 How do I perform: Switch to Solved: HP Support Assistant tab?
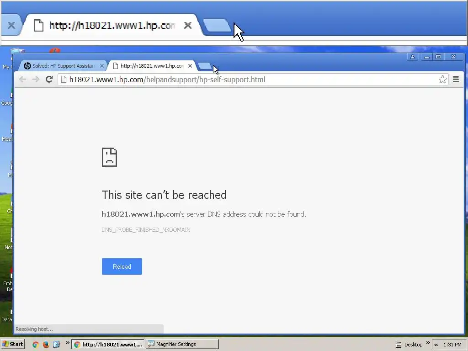[x=63, y=66]
